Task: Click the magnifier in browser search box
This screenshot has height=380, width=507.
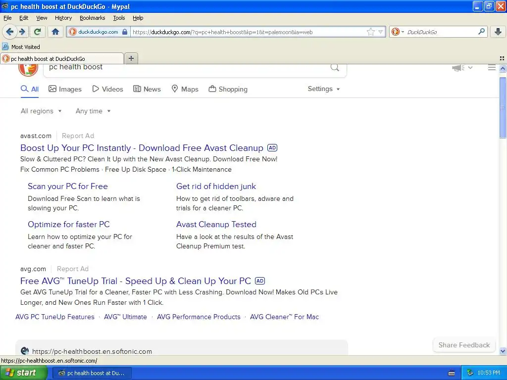Action: pos(481,31)
